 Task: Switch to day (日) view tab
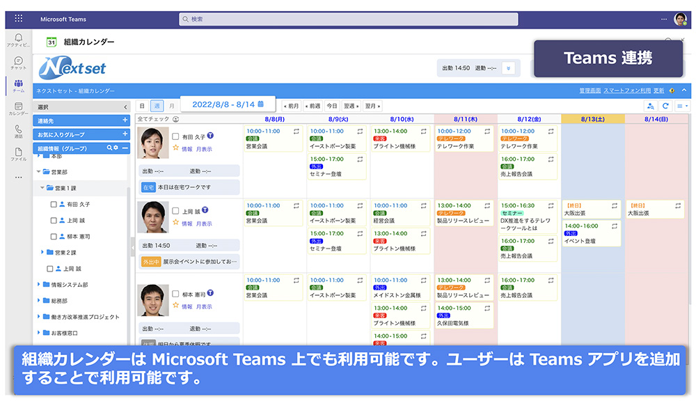(142, 106)
